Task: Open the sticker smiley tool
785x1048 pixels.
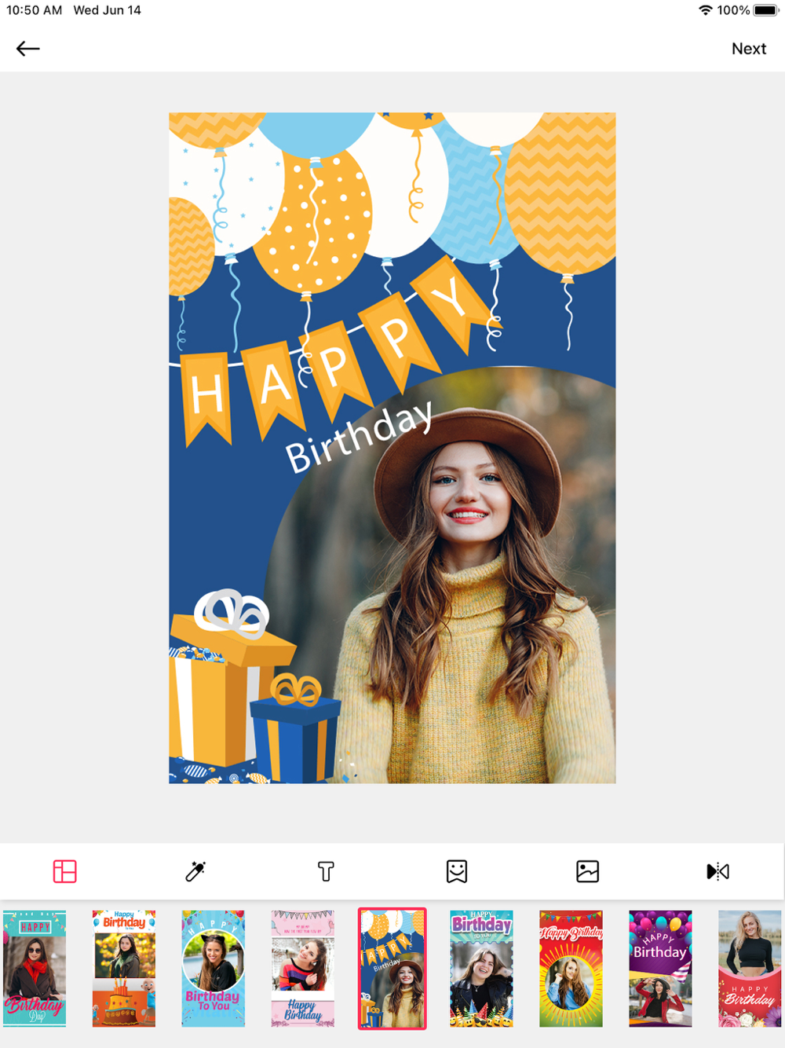Action: point(457,871)
